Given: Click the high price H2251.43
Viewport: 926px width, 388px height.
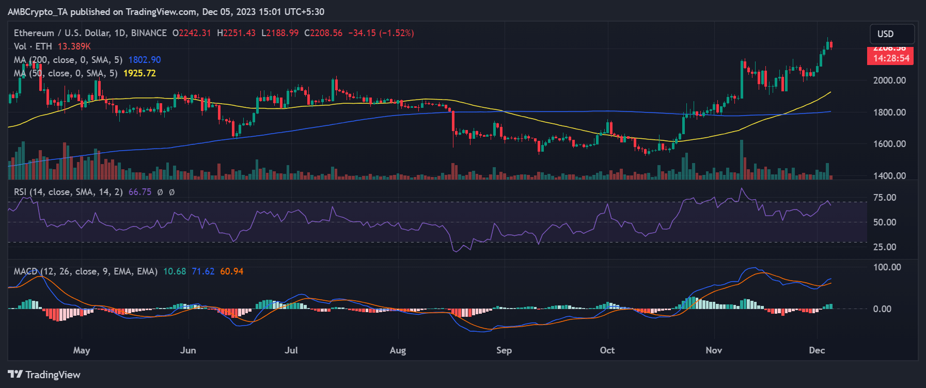Looking at the screenshot, I should (x=236, y=33).
